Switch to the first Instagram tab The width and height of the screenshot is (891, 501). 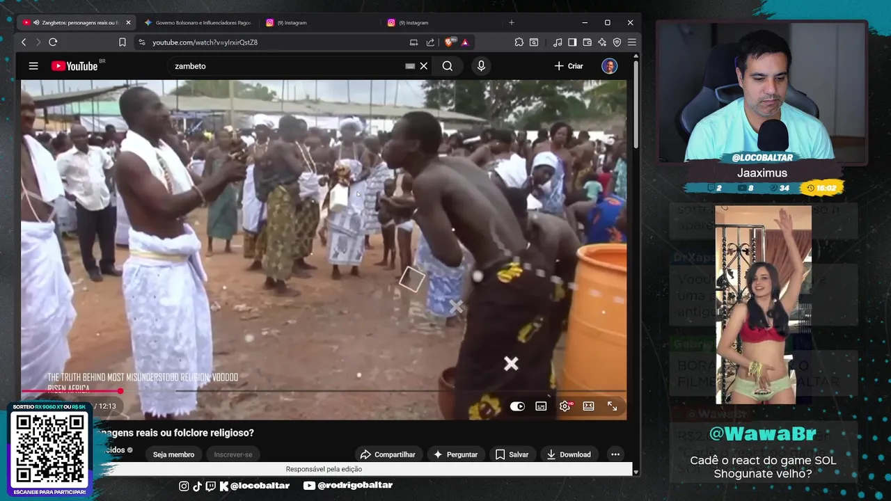[320, 23]
